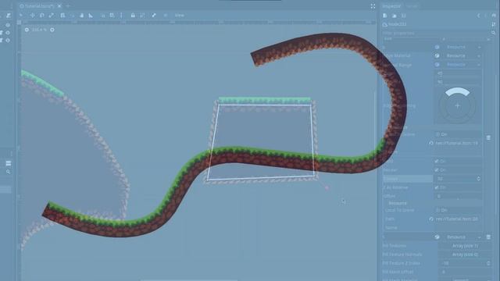
Task: Switch to the Inspector tab
Action: coord(391,6)
